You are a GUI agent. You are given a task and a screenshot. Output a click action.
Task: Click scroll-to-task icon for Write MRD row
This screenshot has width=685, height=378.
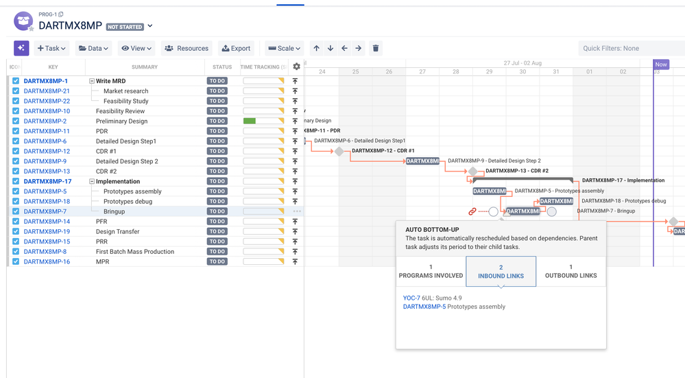click(x=296, y=81)
